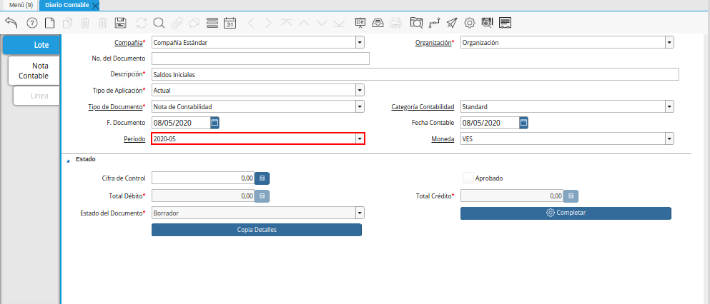Jump to first record icon
710x304 pixels.
tap(286, 23)
